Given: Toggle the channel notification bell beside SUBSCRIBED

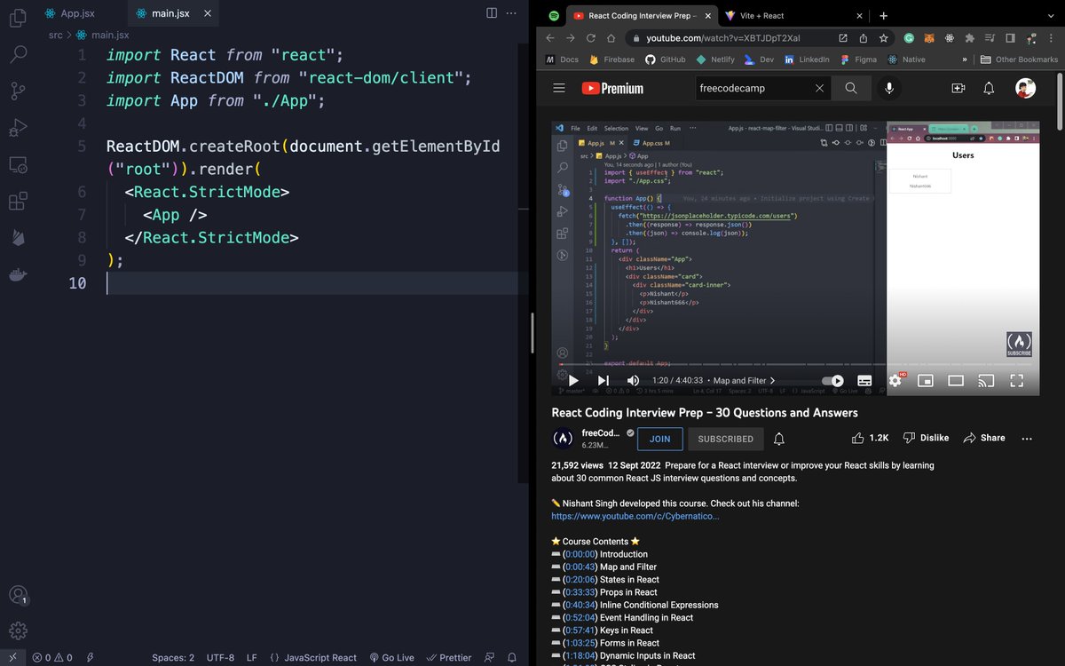Looking at the screenshot, I should [779, 439].
